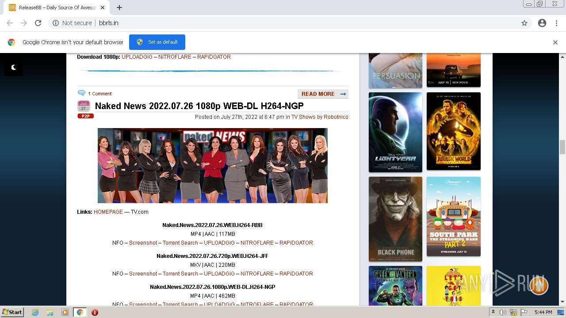566x318 pixels.
Task: Go forward with the browser forward arrow
Action: click(x=24, y=23)
